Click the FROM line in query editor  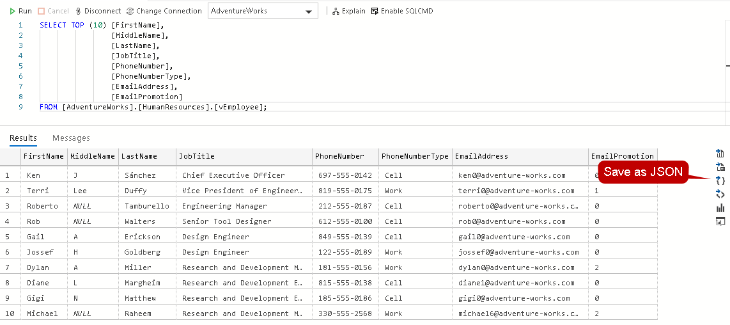[153, 107]
